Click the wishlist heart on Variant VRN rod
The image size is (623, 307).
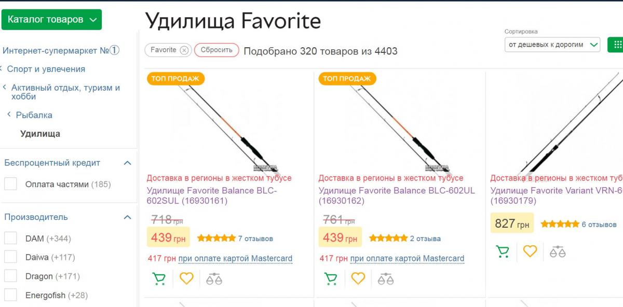pyautogui.click(x=531, y=253)
